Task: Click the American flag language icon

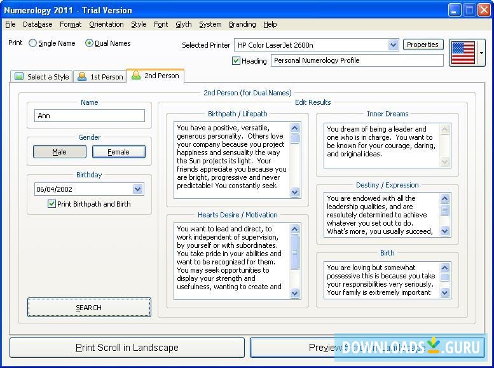Action: pyautogui.click(x=462, y=53)
